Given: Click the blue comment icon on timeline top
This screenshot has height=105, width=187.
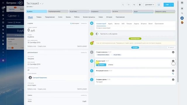Looking at the screenshot, I should pyautogui.click(x=92, y=23).
